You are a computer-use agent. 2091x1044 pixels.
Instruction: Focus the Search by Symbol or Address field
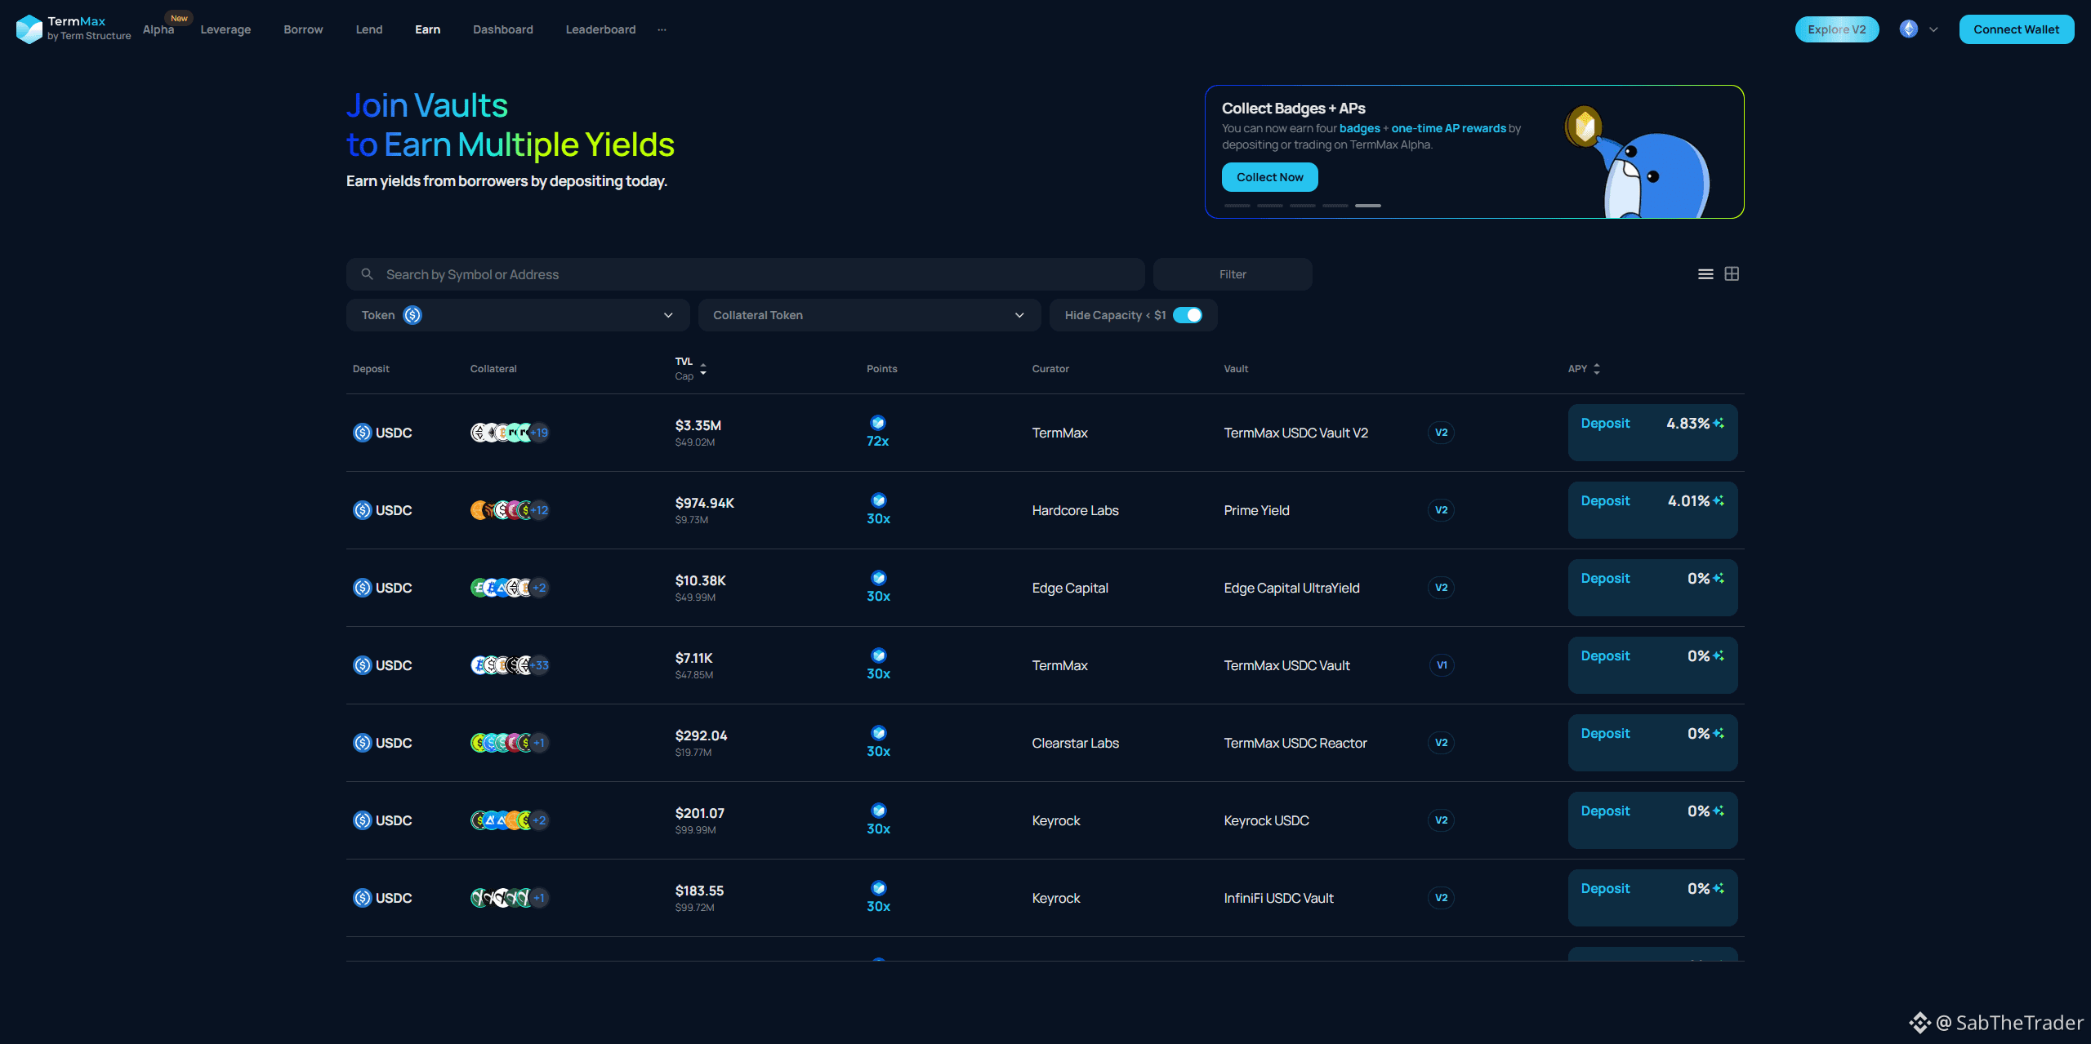(x=745, y=274)
